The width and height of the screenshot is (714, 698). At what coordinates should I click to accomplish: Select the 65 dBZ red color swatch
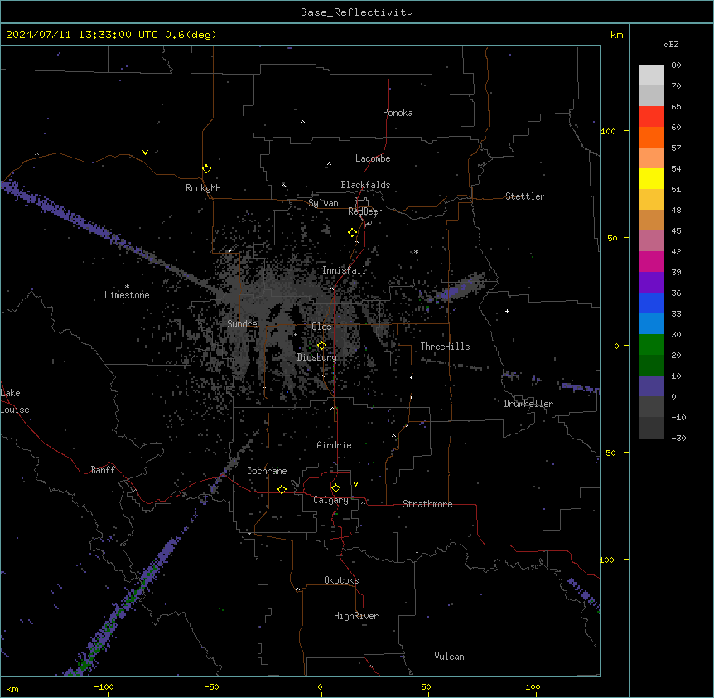[x=651, y=116]
